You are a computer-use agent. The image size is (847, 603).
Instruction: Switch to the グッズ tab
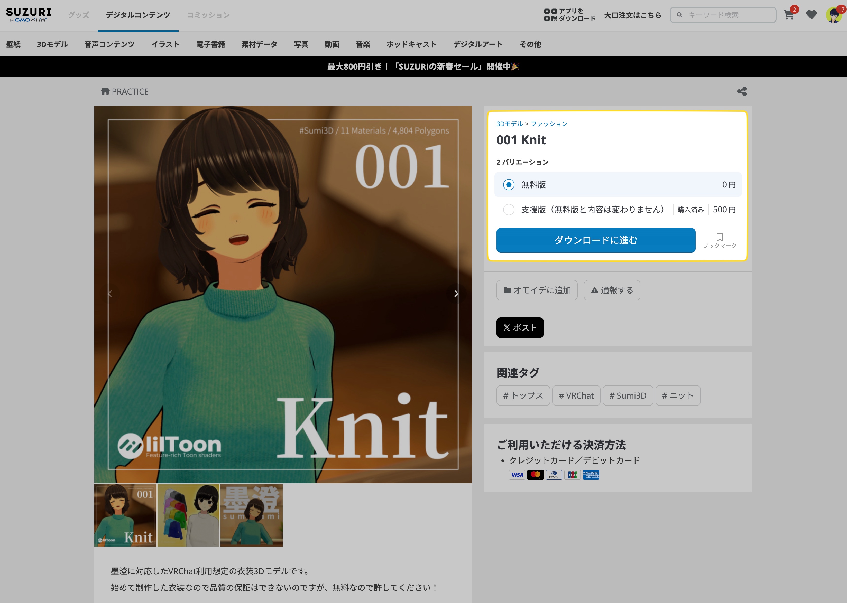pyautogui.click(x=78, y=15)
